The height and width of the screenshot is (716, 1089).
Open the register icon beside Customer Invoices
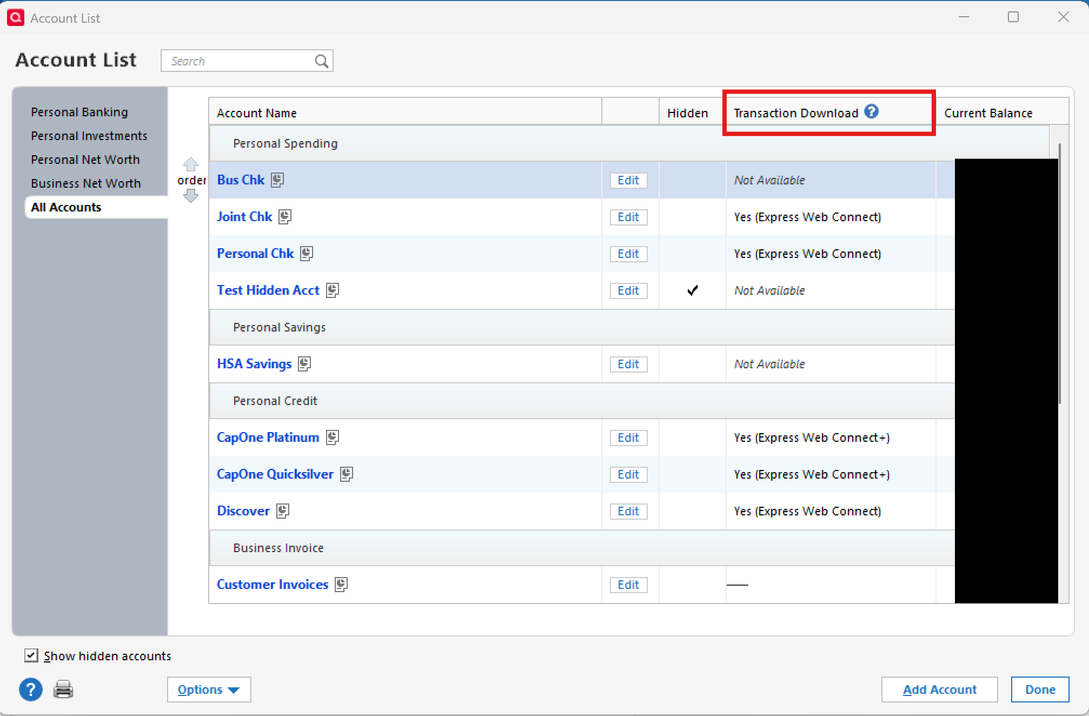(341, 584)
